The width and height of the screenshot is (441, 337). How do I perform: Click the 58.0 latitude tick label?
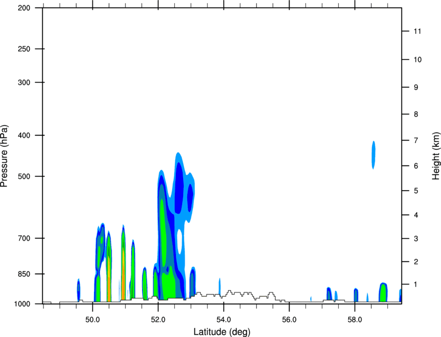click(x=355, y=320)
